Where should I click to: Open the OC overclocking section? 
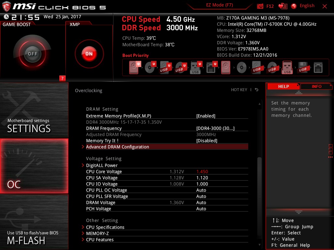(x=34, y=166)
